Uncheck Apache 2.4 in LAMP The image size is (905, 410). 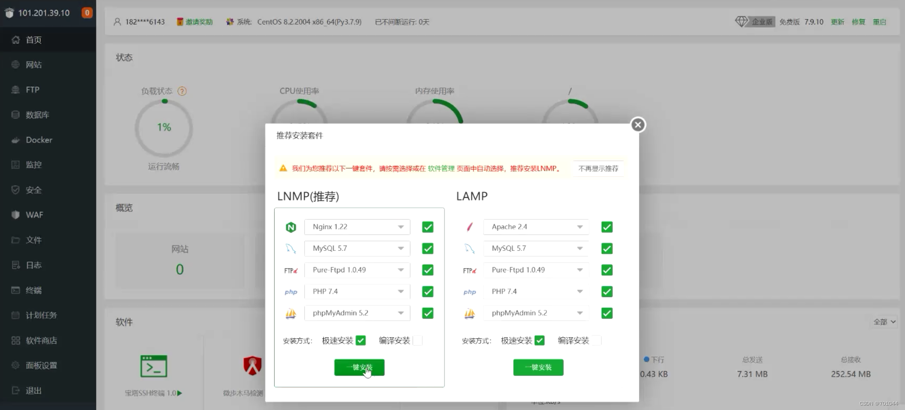pyautogui.click(x=607, y=227)
